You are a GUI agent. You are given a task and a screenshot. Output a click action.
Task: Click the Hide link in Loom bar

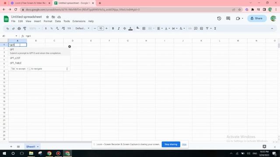(x=184, y=144)
